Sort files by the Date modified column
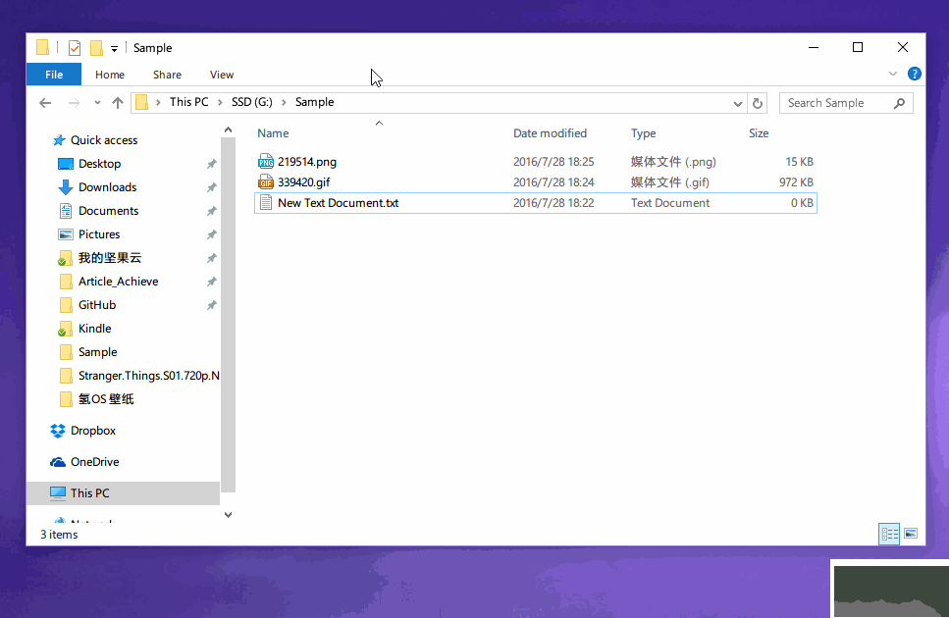Viewport: 949px width, 618px height. coord(550,133)
